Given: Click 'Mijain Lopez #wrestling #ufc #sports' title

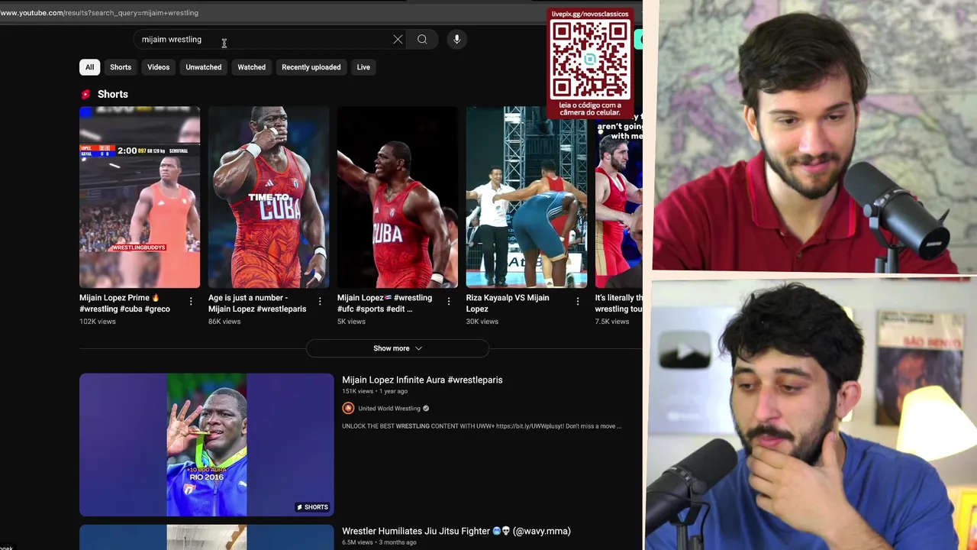Looking at the screenshot, I should (385, 303).
